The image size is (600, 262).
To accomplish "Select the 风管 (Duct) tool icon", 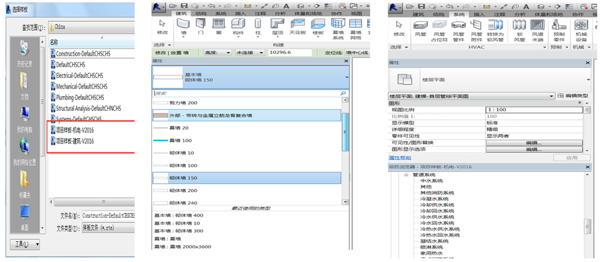I will [x=420, y=25].
